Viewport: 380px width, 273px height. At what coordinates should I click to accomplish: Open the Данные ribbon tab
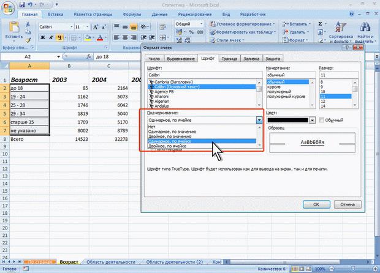point(159,14)
